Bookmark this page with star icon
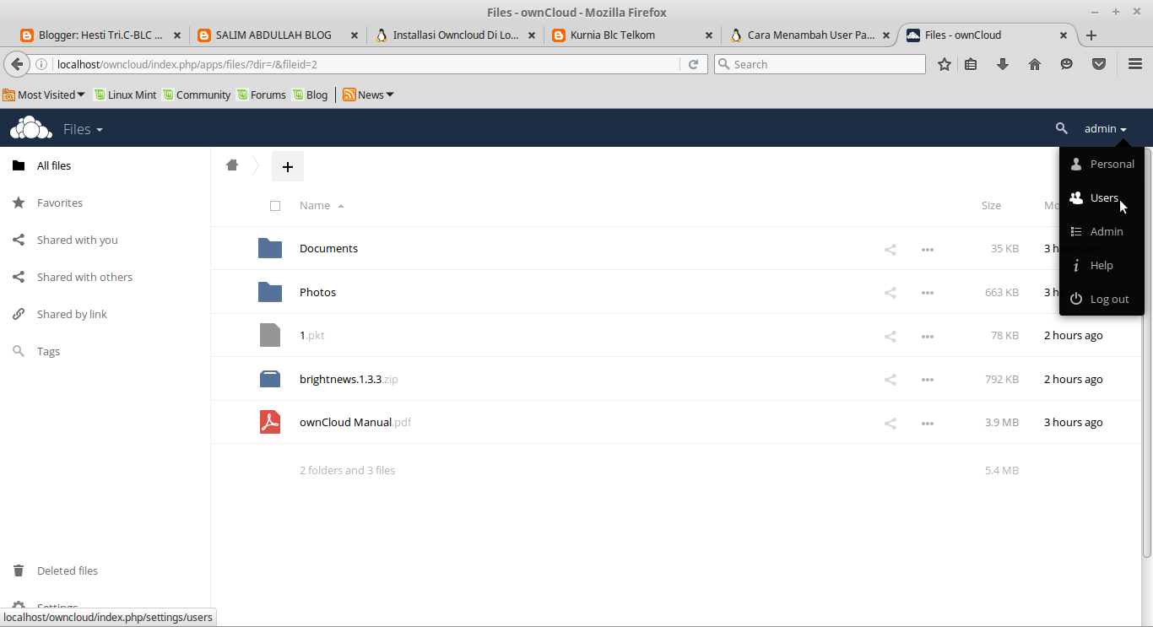The width and height of the screenshot is (1153, 627). [945, 64]
